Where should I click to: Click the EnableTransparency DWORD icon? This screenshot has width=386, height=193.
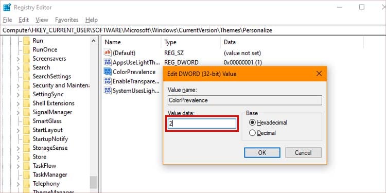pos(108,81)
